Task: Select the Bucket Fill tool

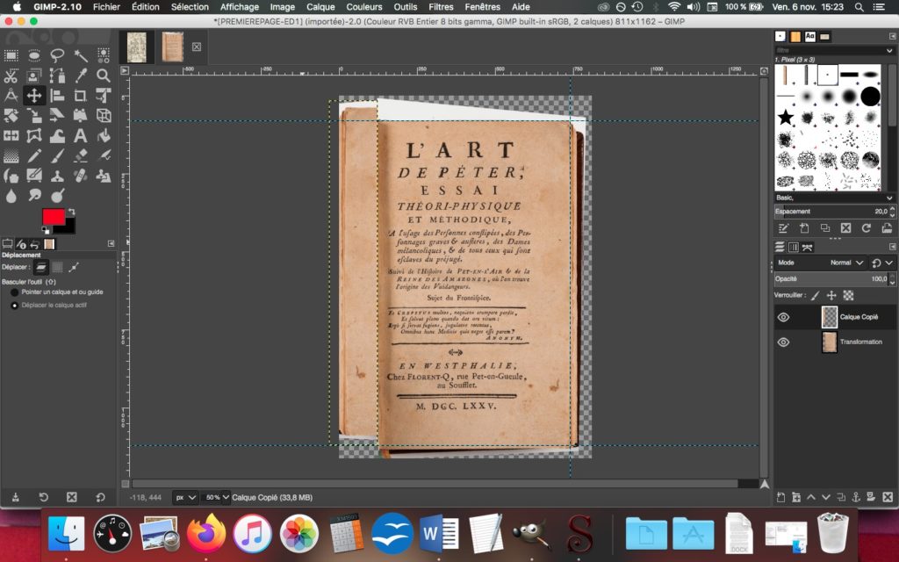Action: click(104, 135)
